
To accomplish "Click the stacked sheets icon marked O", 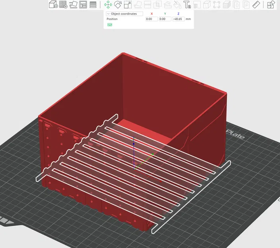I will pos(236,4).
